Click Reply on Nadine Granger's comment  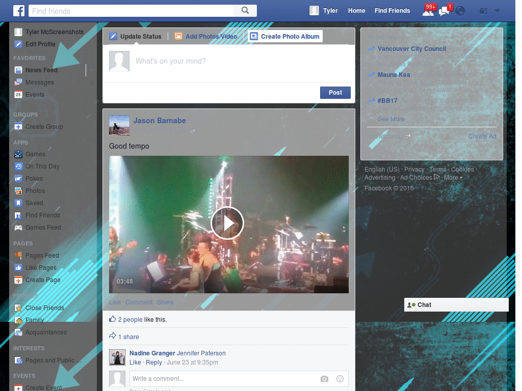pyautogui.click(x=154, y=362)
